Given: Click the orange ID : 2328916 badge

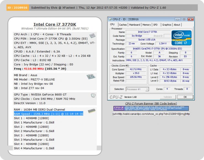Looking at the screenshot, I should point(18,7).
